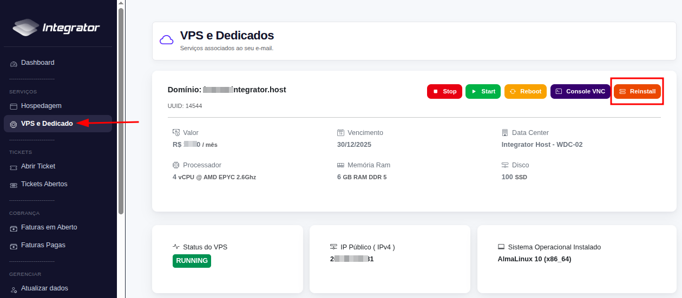Click the IP Público network icon
The height and width of the screenshot is (298, 682).
click(334, 247)
